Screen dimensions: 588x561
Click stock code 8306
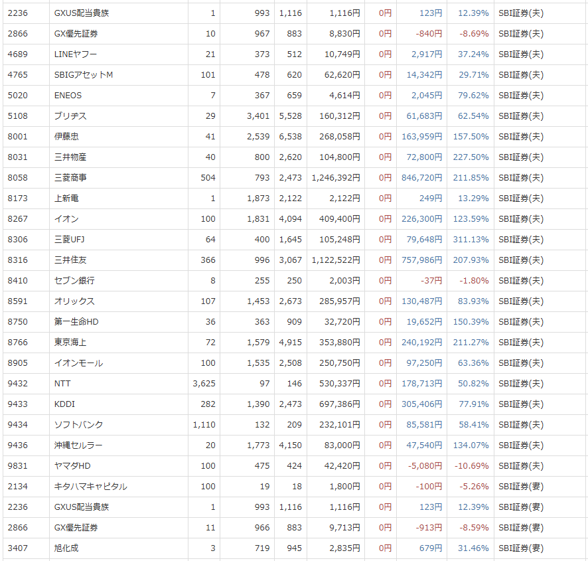pyautogui.click(x=18, y=240)
